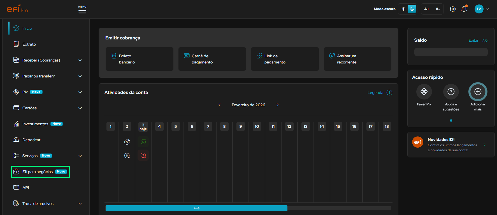Click the Serviços list icon

(16, 156)
